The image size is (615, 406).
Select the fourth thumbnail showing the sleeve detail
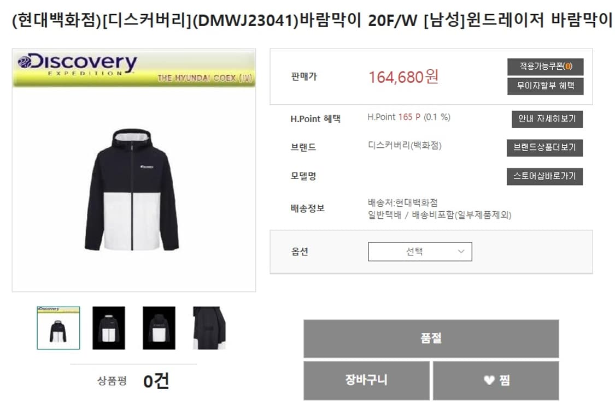tap(209, 328)
